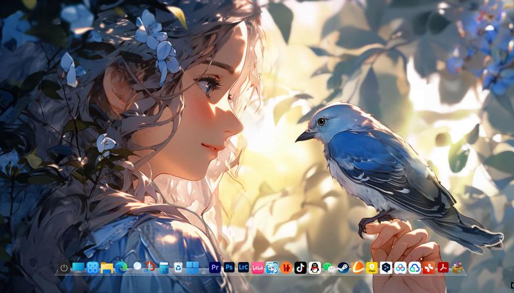Image resolution: width=514 pixels, height=293 pixels.
Task: Open the blue four-square grid app icon
Action: point(93,268)
